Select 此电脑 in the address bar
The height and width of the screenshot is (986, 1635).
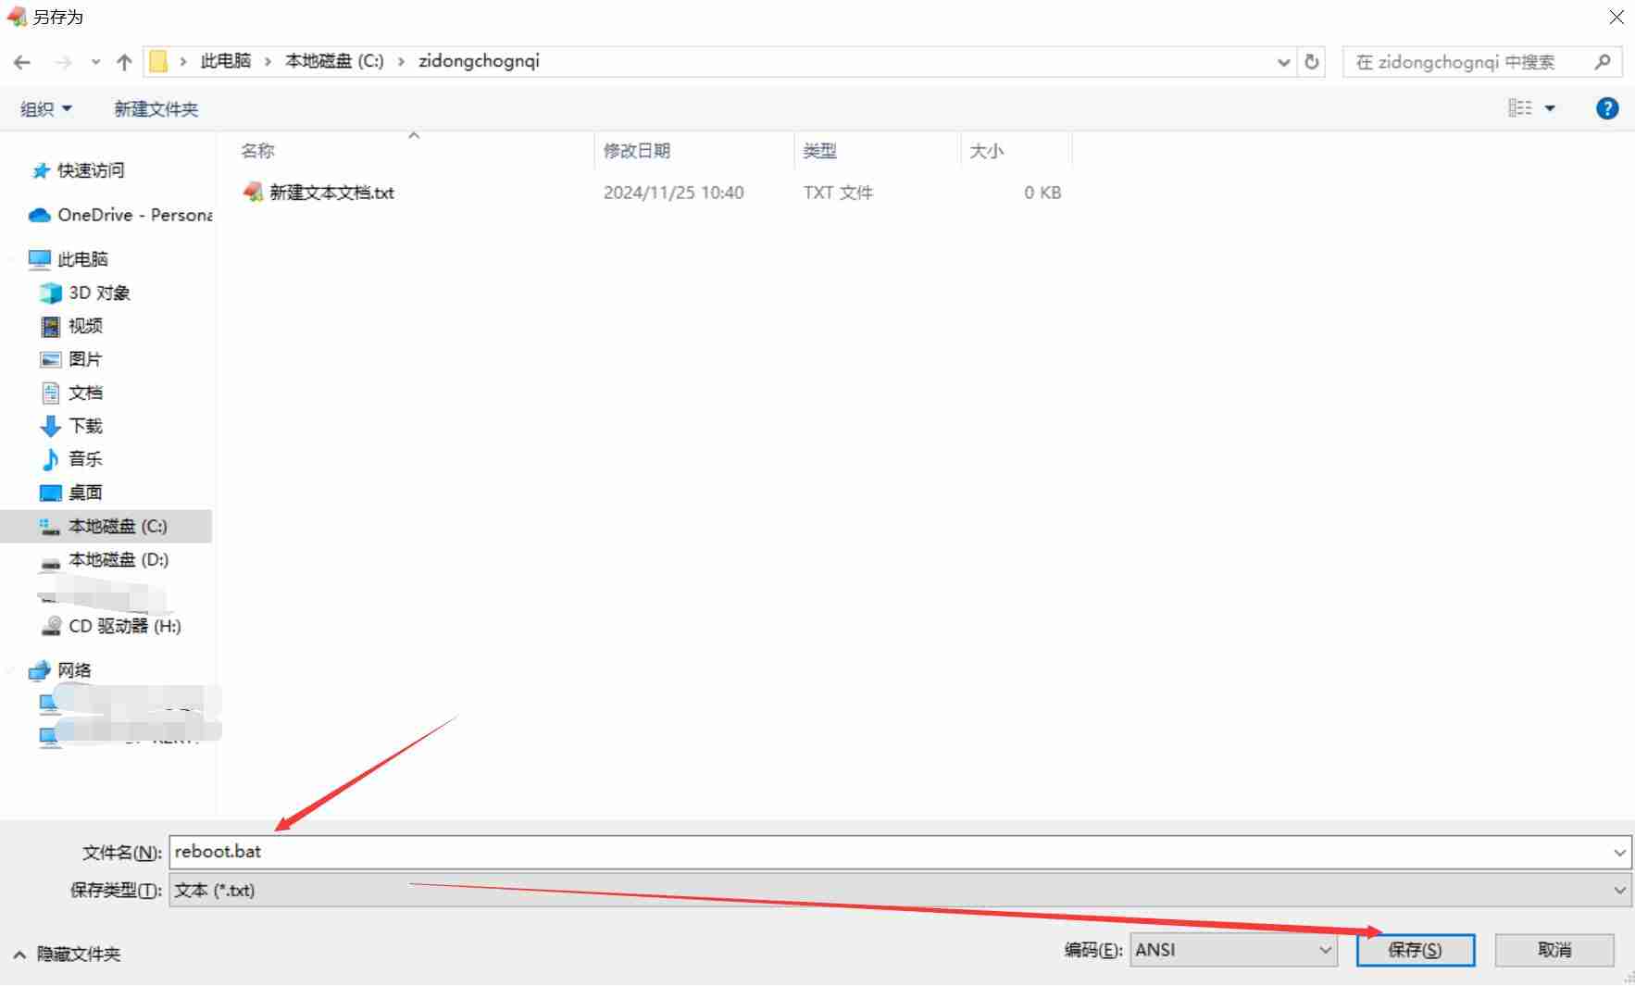(225, 61)
